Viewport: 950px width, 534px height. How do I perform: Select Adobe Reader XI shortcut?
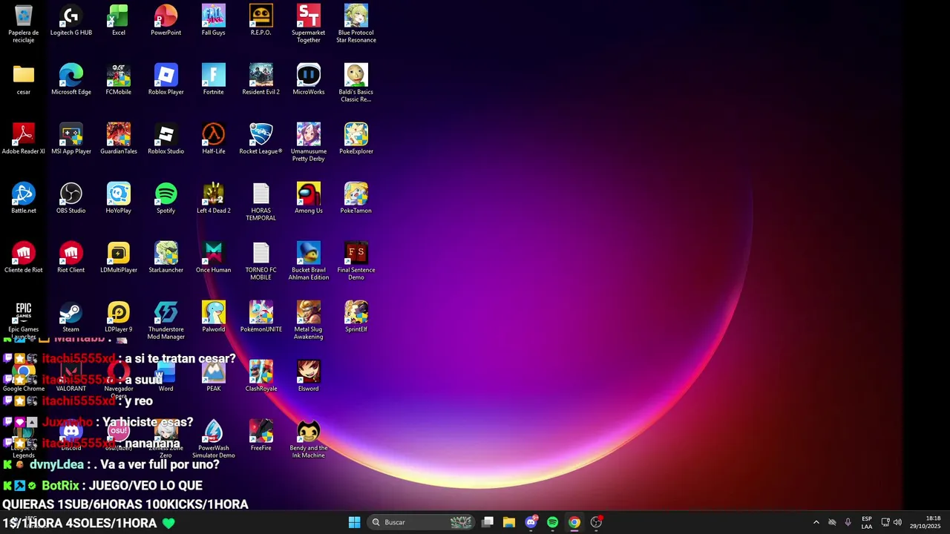coord(24,139)
